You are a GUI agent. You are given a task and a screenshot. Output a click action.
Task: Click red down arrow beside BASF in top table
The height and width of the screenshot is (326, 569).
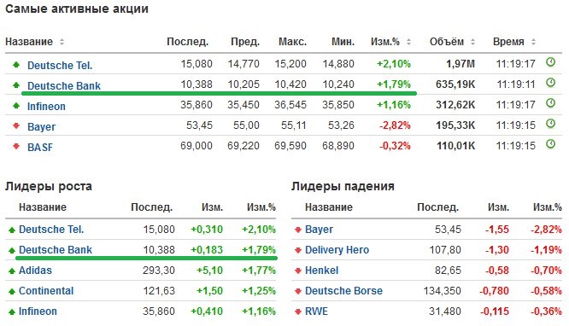click(x=16, y=147)
